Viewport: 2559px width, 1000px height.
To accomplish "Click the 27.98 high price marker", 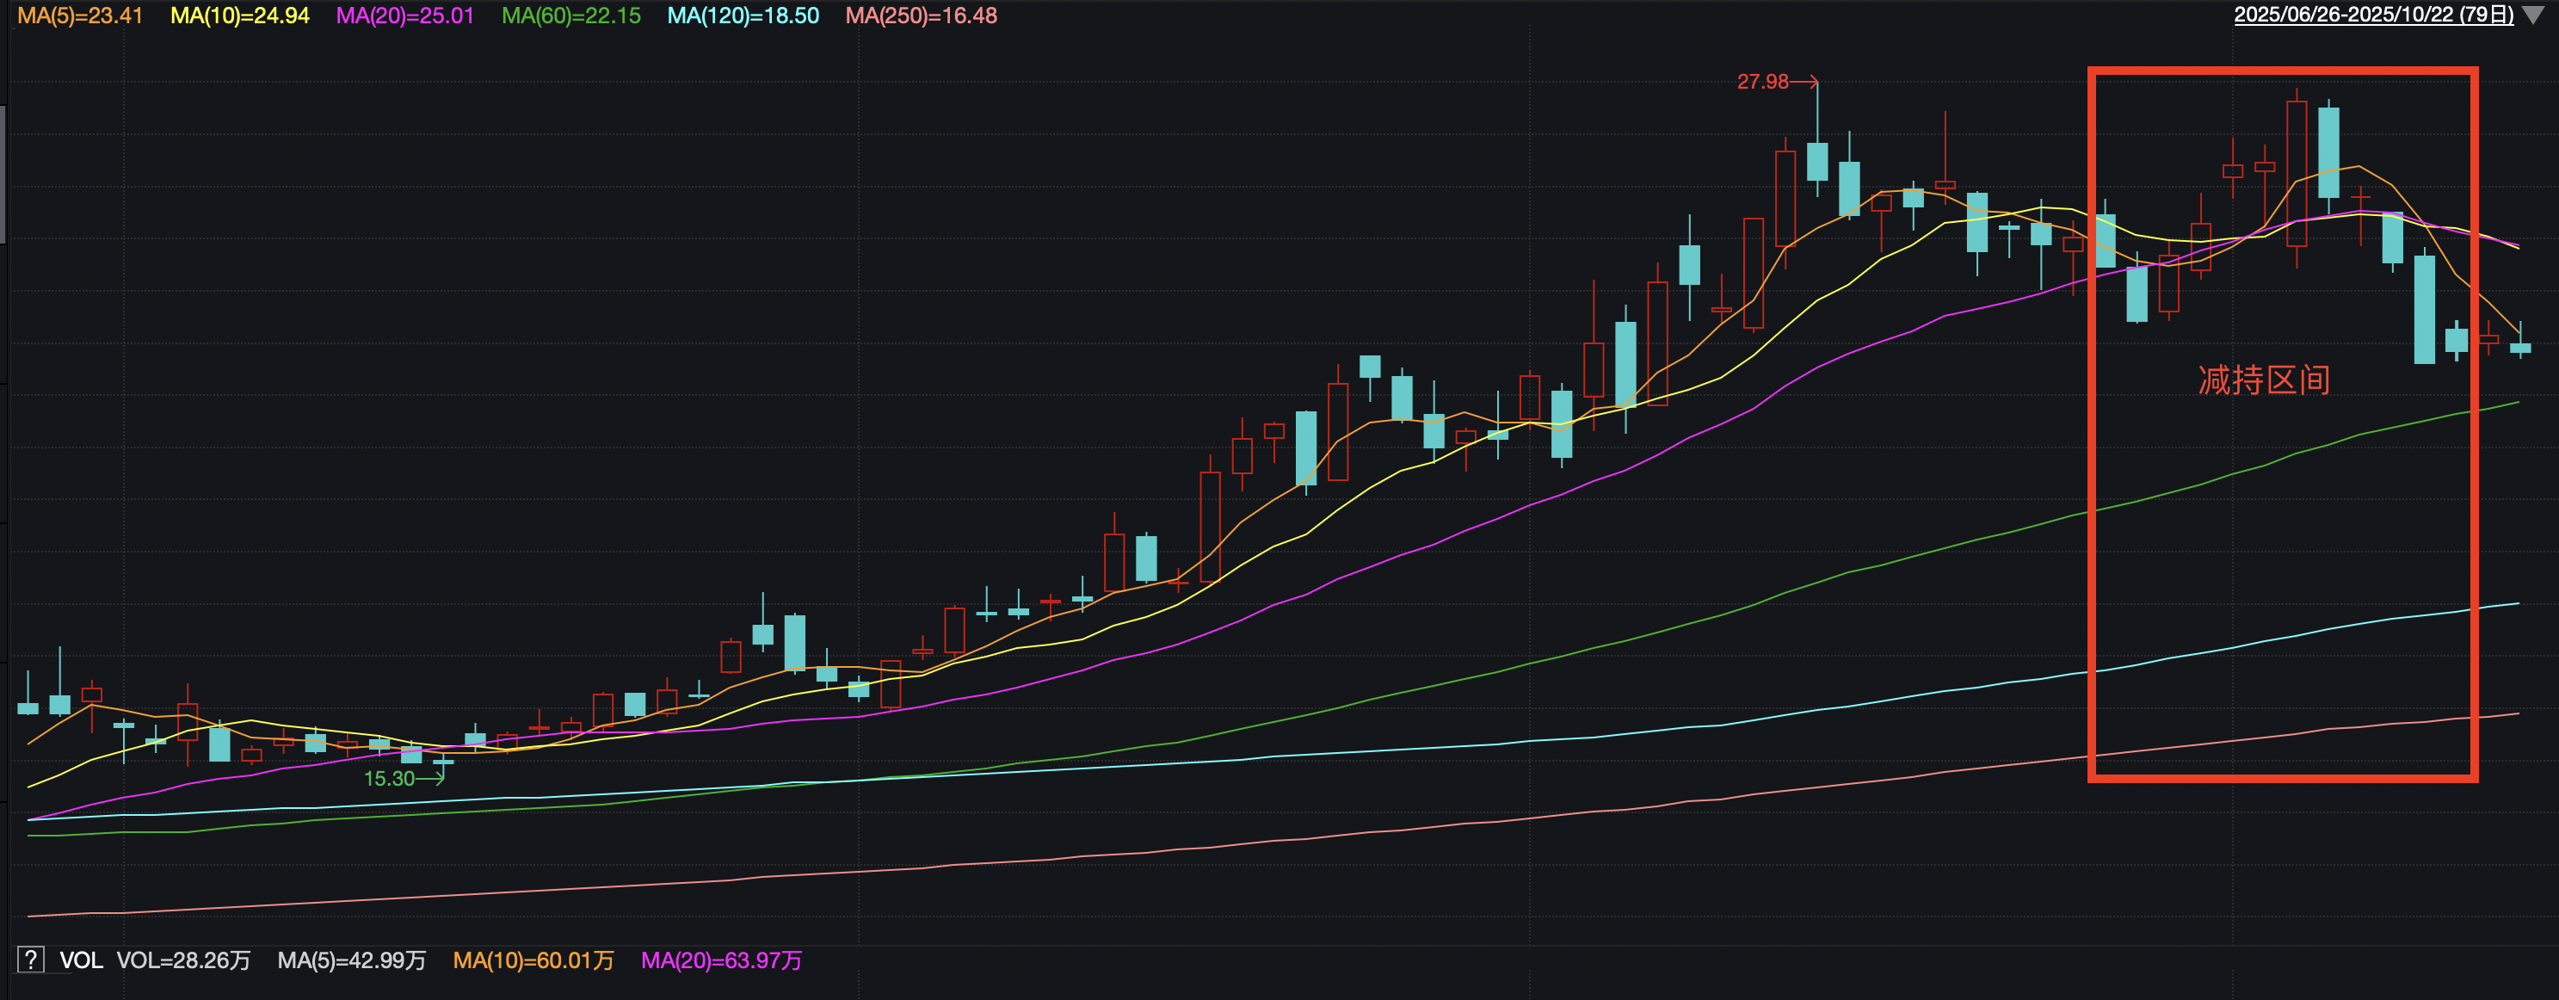I will tap(1761, 82).
